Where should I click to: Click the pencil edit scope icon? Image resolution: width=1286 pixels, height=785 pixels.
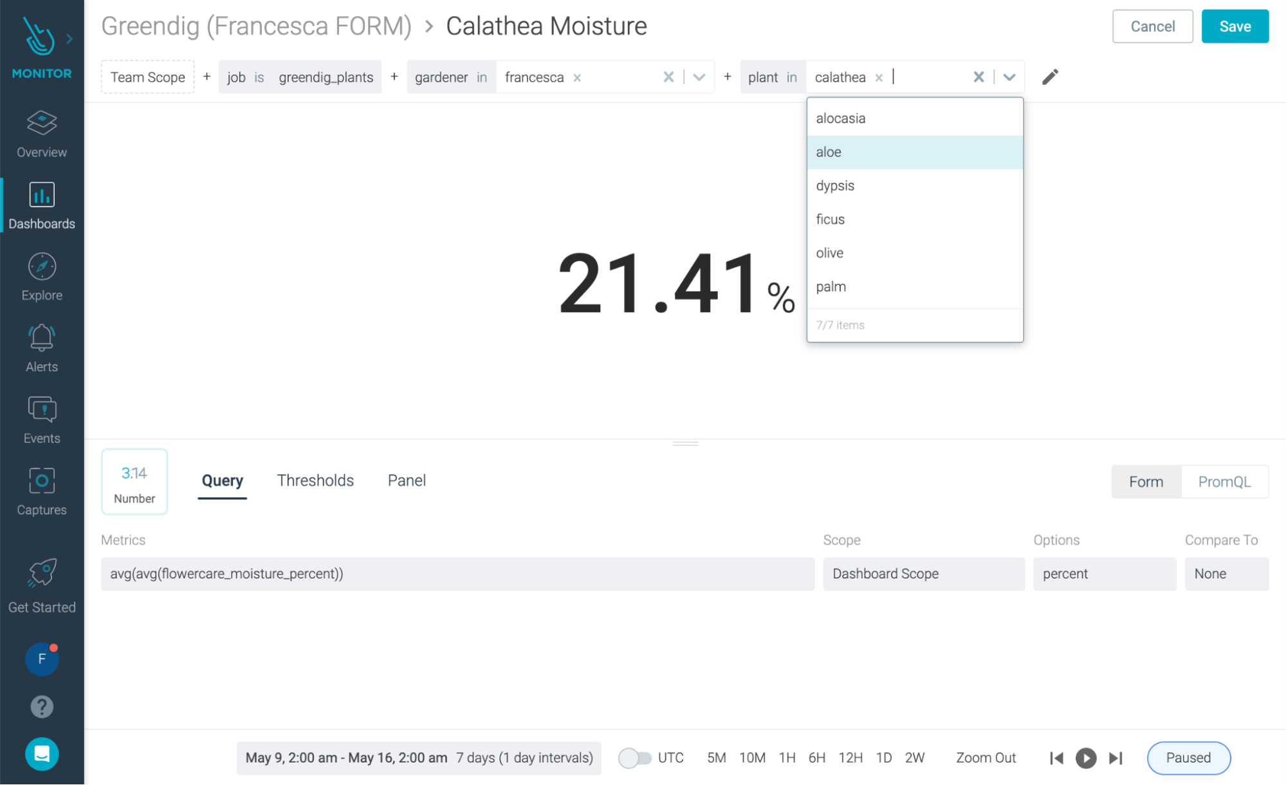tap(1050, 77)
